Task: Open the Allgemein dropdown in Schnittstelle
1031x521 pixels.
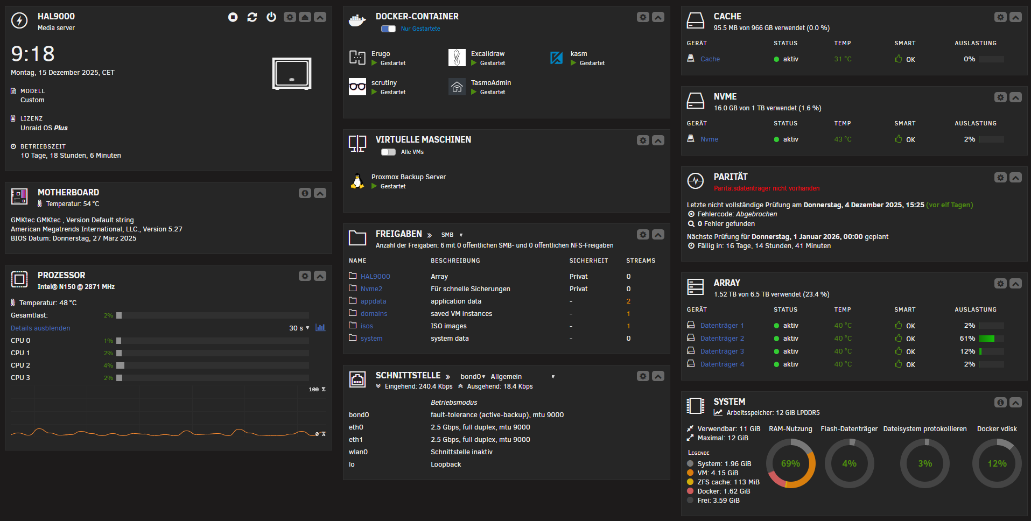Action: tap(522, 377)
